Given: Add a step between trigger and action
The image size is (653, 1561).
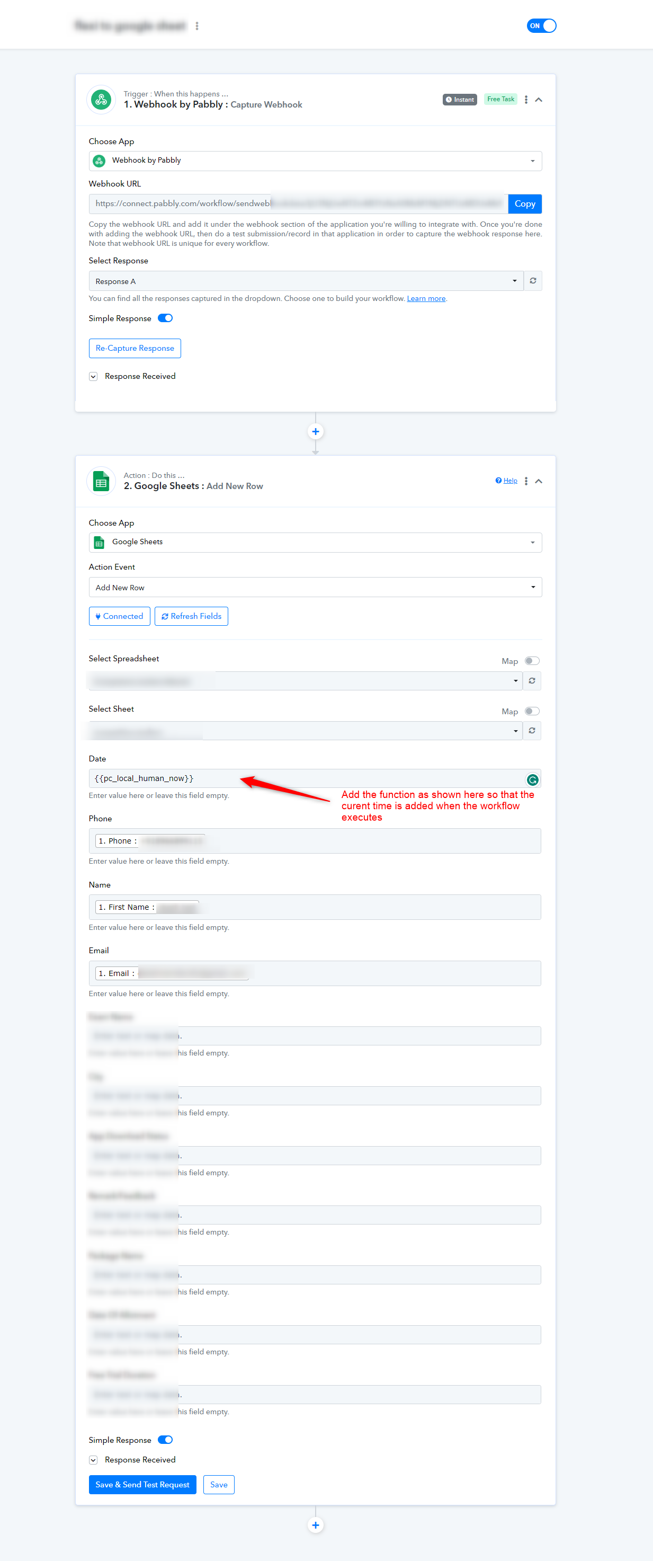Looking at the screenshot, I should (x=316, y=431).
